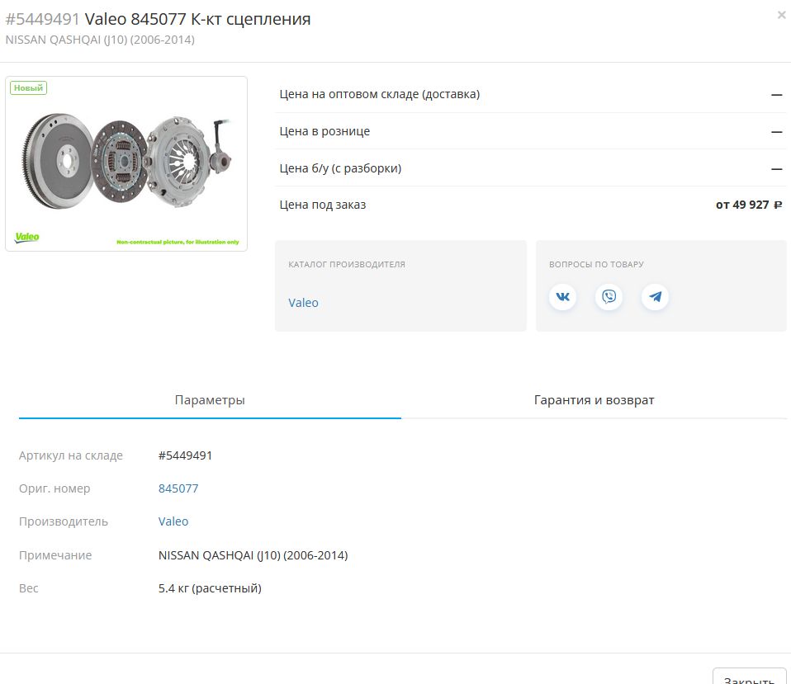Switch to the Гарантия и возврат tab
The width and height of the screenshot is (791, 684).
tap(594, 400)
